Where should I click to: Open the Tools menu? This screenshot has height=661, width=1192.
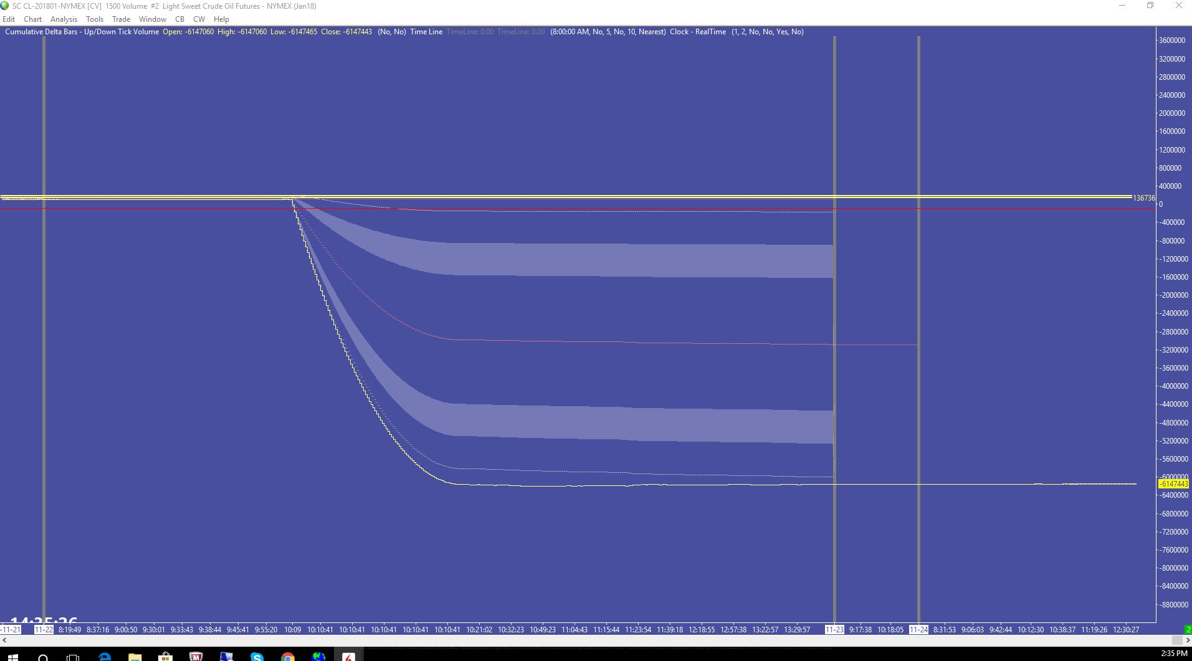click(x=95, y=19)
